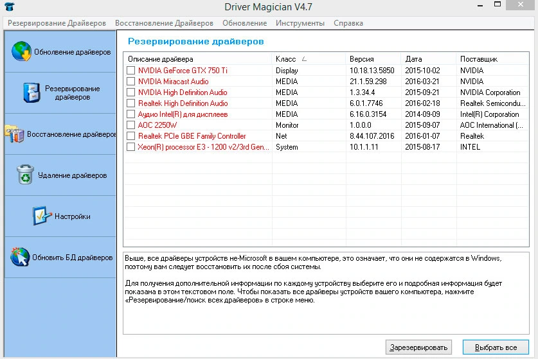Sort by the Поставщик column header

(493, 59)
